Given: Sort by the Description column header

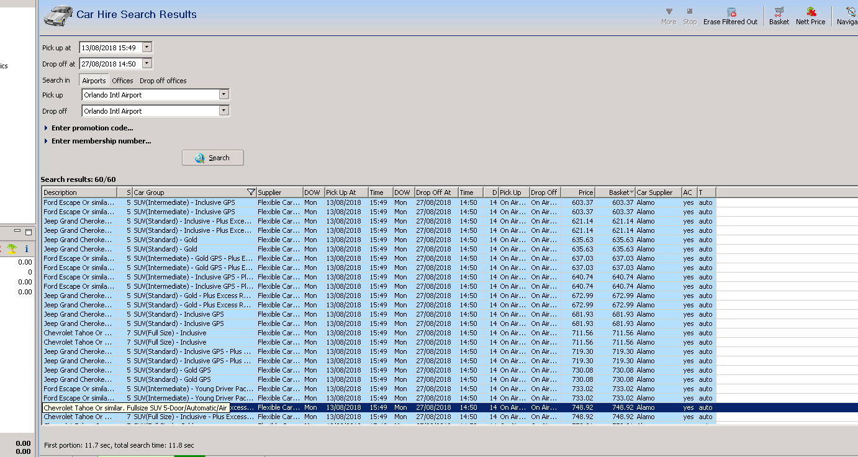Looking at the screenshot, I should [x=79, y=192].
